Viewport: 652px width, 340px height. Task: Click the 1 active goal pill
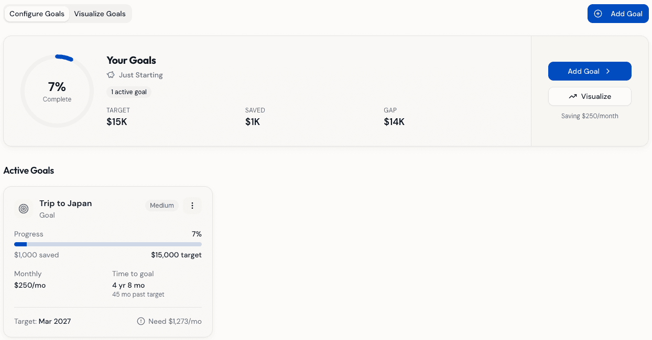128,92
